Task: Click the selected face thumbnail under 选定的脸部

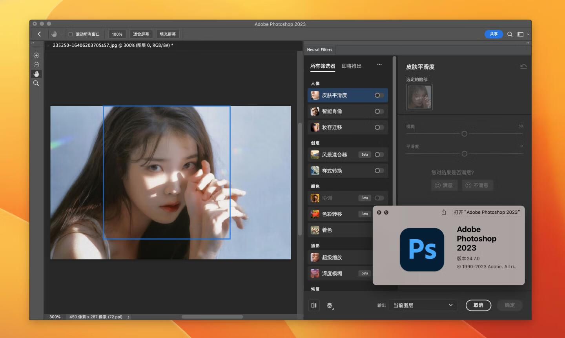Action: click(x=419, y=97)
